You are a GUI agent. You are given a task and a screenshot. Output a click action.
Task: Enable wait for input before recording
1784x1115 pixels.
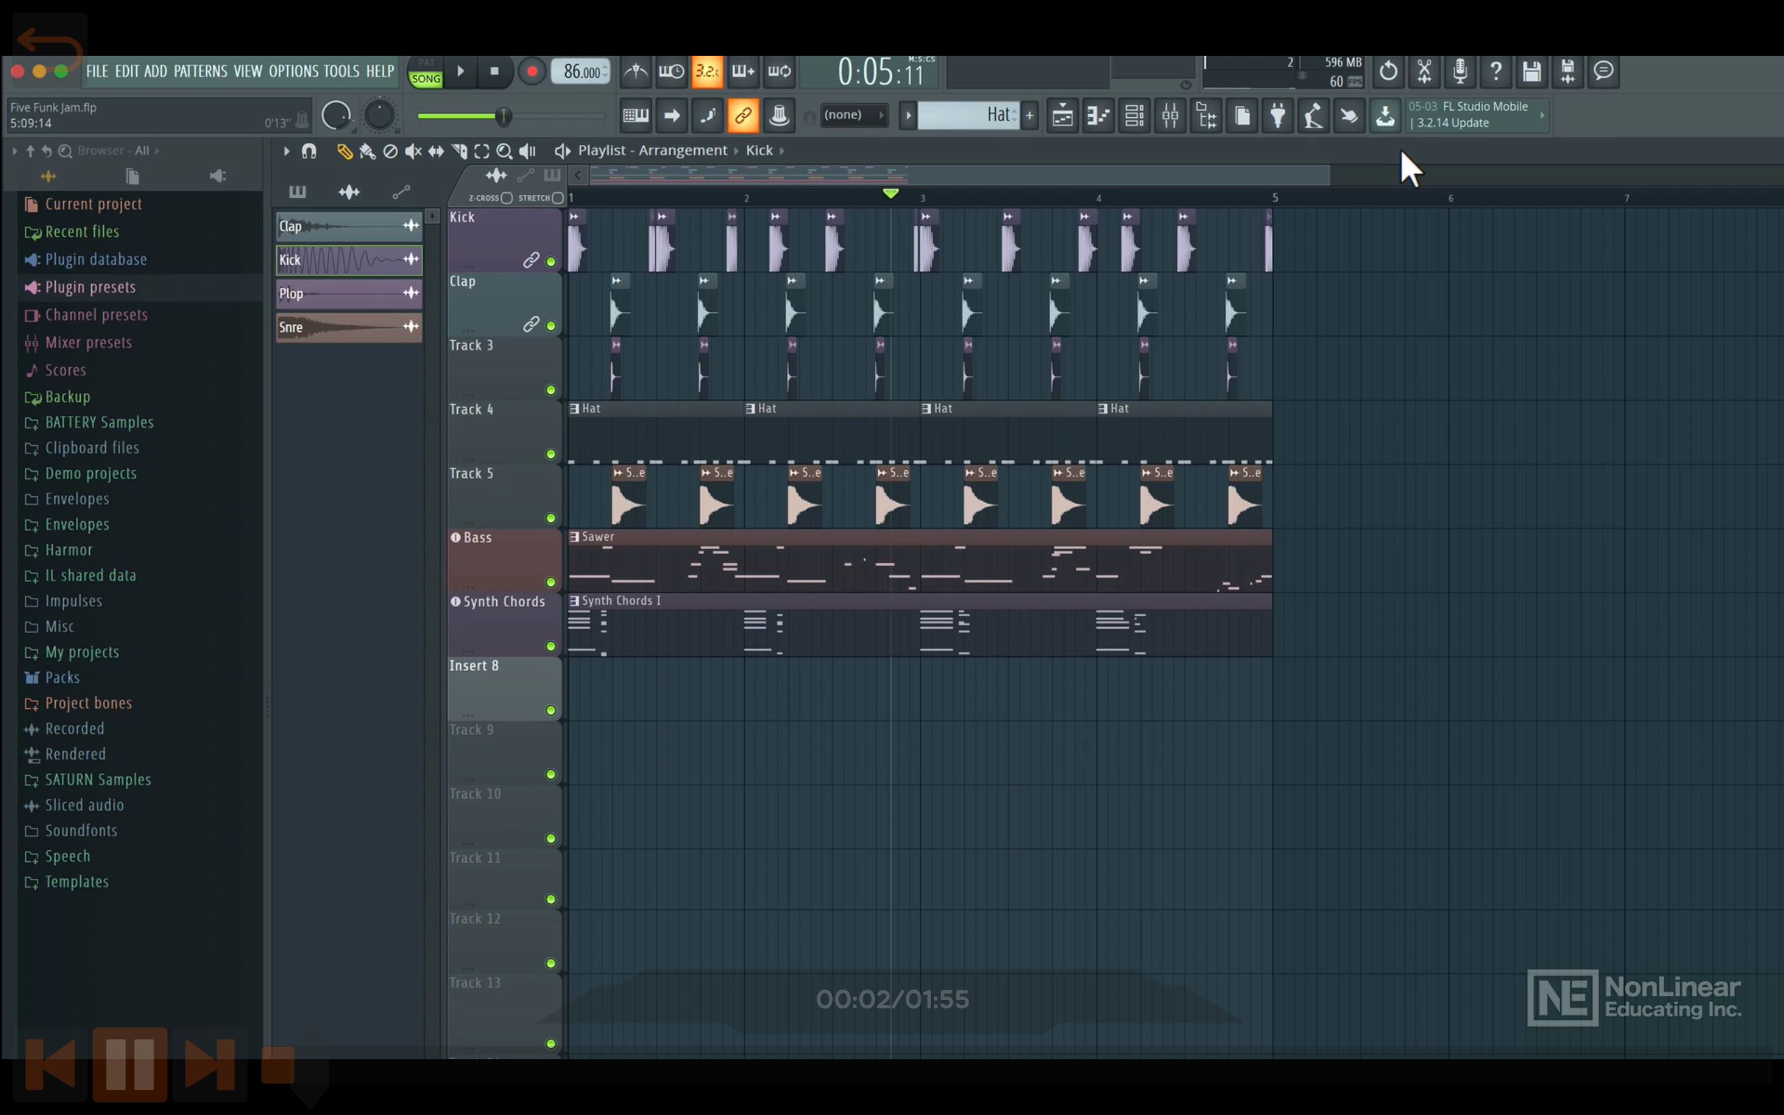coord(671,72)
